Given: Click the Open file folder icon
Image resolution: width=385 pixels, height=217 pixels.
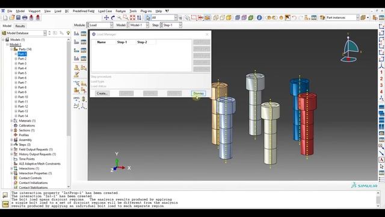Looking at the screenshot, I should click(x=12, y=17).
